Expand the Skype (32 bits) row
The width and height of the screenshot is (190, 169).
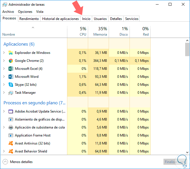tap(4, 85)
